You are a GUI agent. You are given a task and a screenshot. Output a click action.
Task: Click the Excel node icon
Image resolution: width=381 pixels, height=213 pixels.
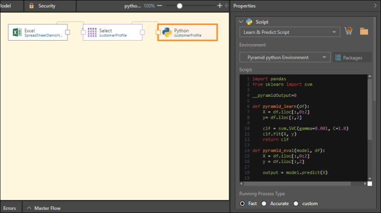[x=16, y=32]
